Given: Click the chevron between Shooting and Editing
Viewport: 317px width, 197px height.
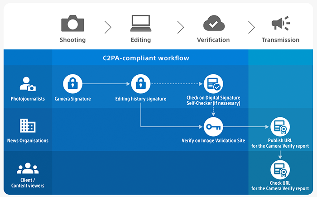Looking at the screenshot, I should (x=108, y=27).
